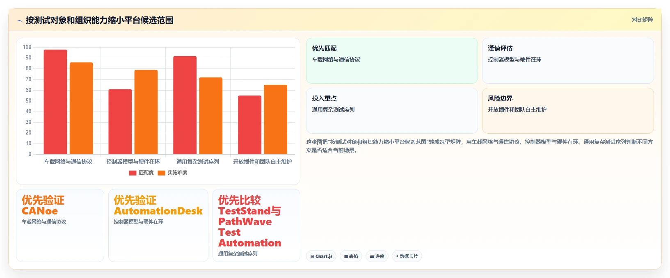Open the 风险边界 card
670x278 pixels.
click(x=568, y=111)
